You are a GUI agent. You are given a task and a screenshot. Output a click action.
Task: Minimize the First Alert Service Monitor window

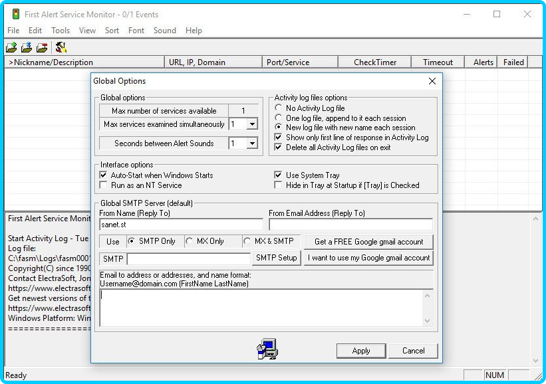[x=467, y=14]
